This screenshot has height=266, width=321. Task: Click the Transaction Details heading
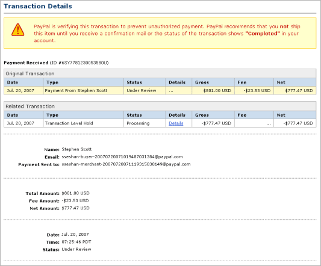click(x=38, y=7)
